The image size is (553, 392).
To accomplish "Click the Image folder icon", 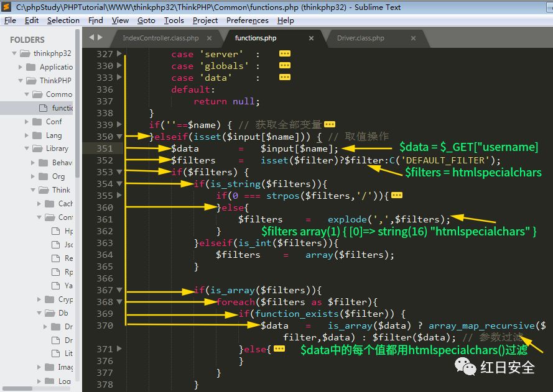I will click(x=50, y=367).
